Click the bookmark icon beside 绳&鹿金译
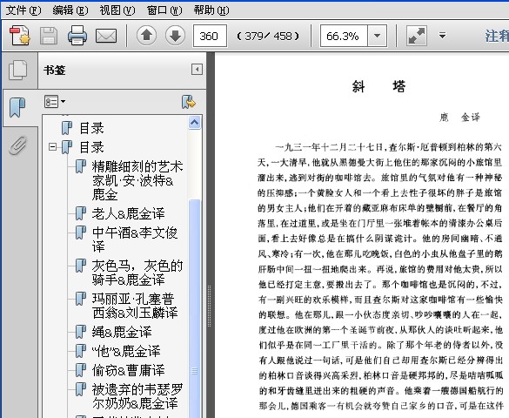 (x=81, y=332)
